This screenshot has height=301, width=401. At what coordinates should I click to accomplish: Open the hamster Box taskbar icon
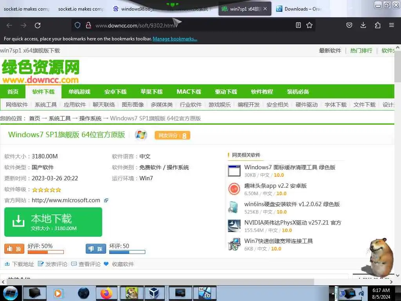(x=132, y=293)
